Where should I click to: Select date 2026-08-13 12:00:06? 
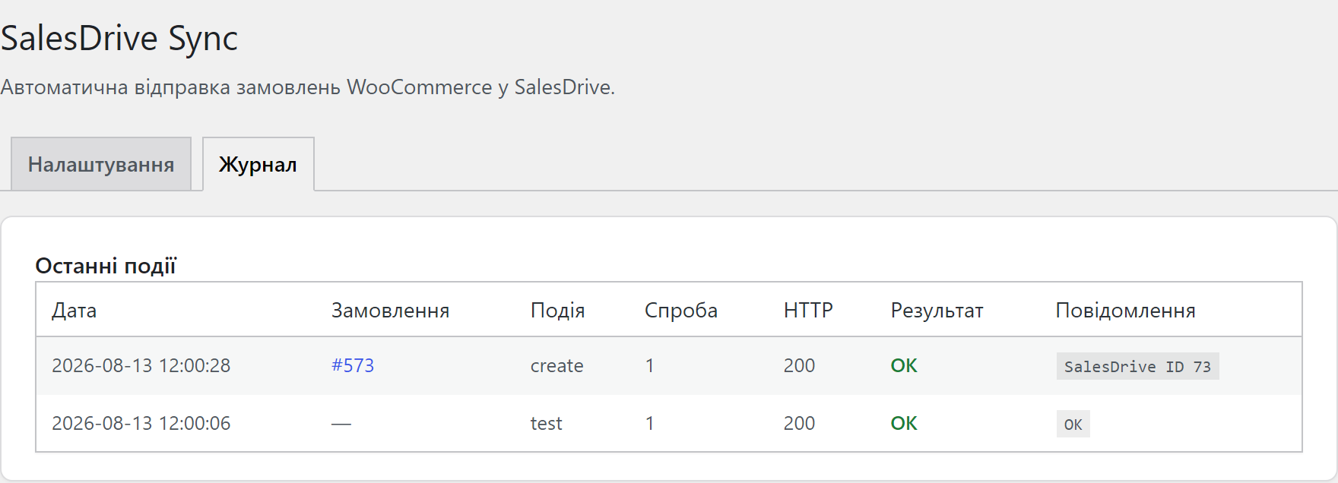[x=141, y=423]
